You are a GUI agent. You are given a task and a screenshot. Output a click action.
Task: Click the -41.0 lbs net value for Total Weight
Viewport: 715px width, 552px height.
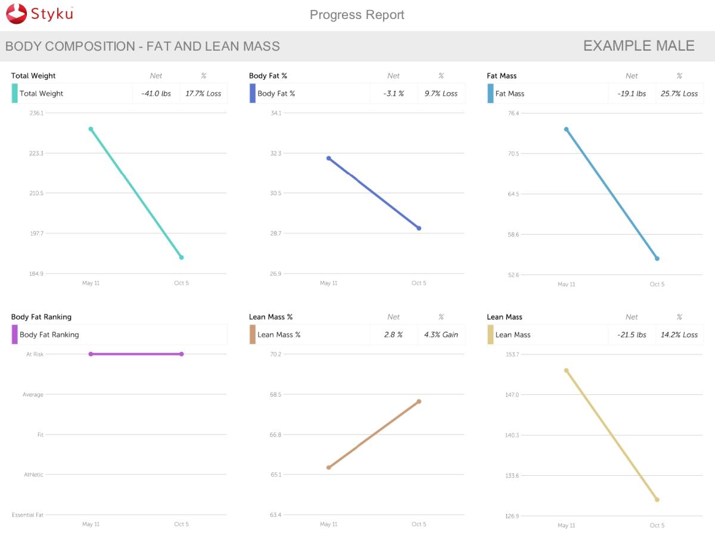(156, 93)
